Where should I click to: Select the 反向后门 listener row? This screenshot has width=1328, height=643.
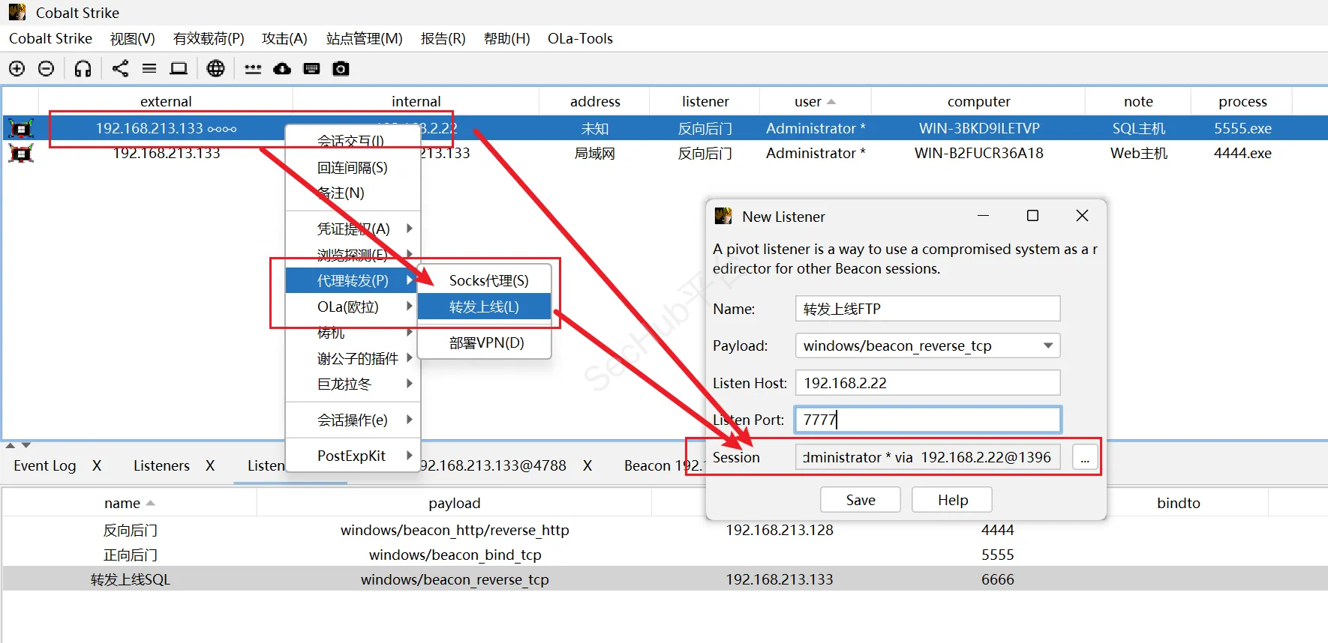click(664, 530)
